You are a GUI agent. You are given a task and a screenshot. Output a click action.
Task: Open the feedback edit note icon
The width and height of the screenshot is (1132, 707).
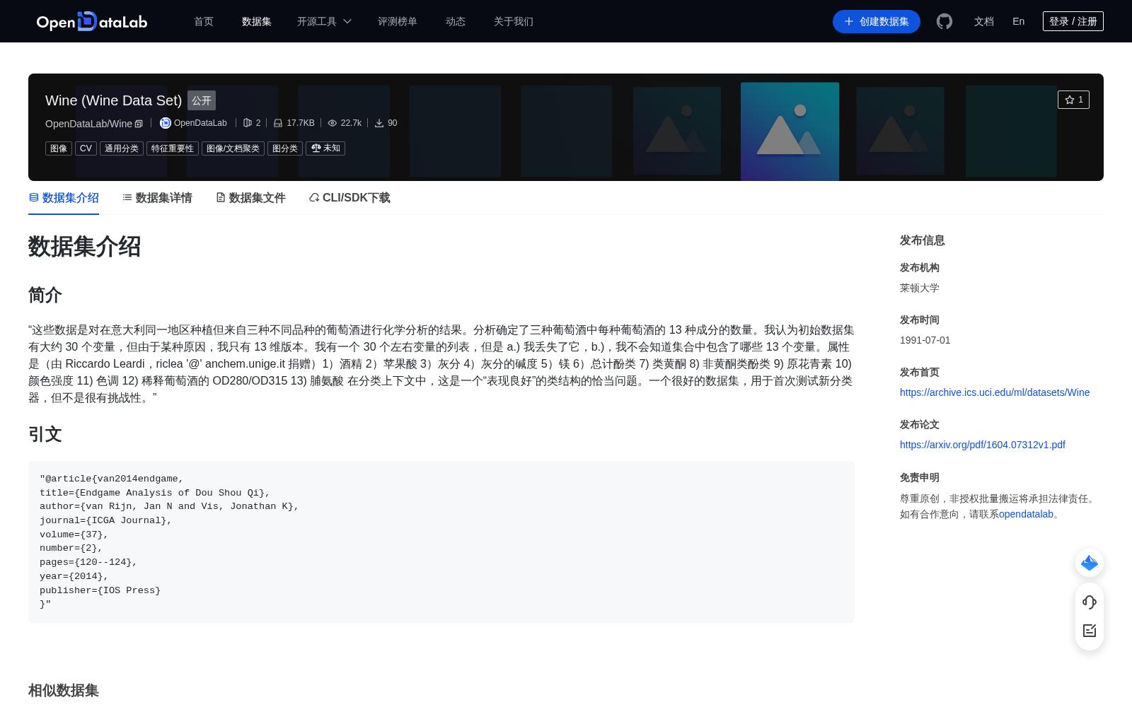point(1090,631)
